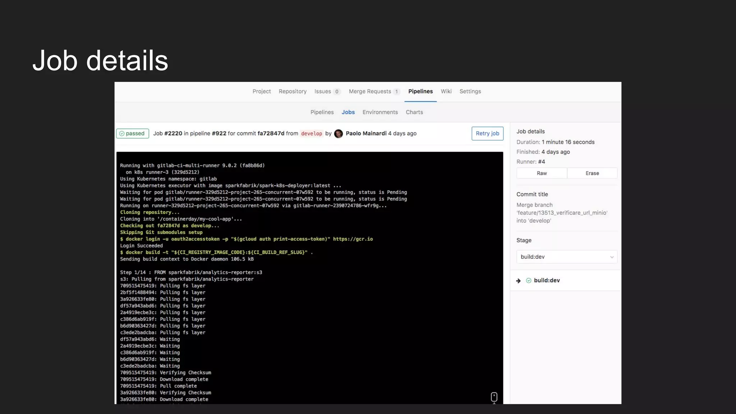
Task: Open the Environments sub-tab
Action: tap(380, 112)
